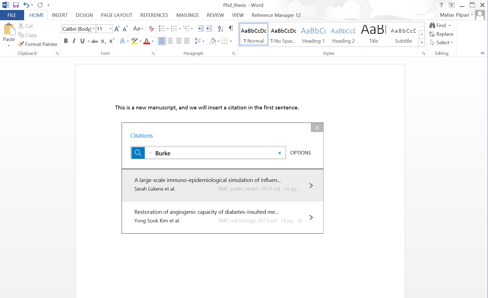This screenshot has width=488, height=298.
Task: Toggle Bold formatting
Action: point(66,41)
